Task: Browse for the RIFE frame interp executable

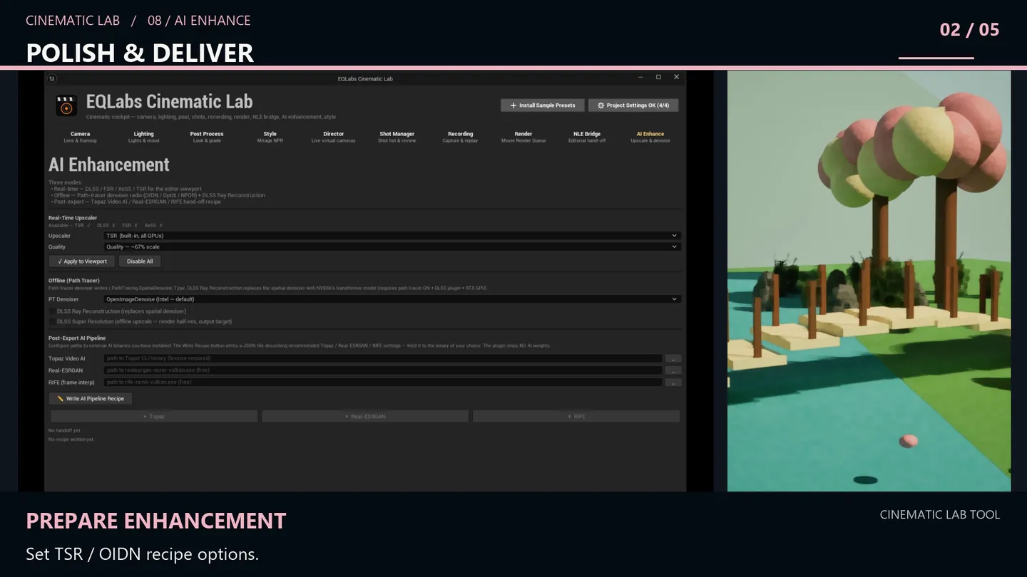Action: tap(673, 383)
